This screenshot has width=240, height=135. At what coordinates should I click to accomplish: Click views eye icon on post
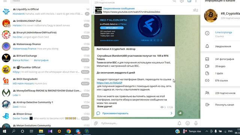[x=162, y=107]
